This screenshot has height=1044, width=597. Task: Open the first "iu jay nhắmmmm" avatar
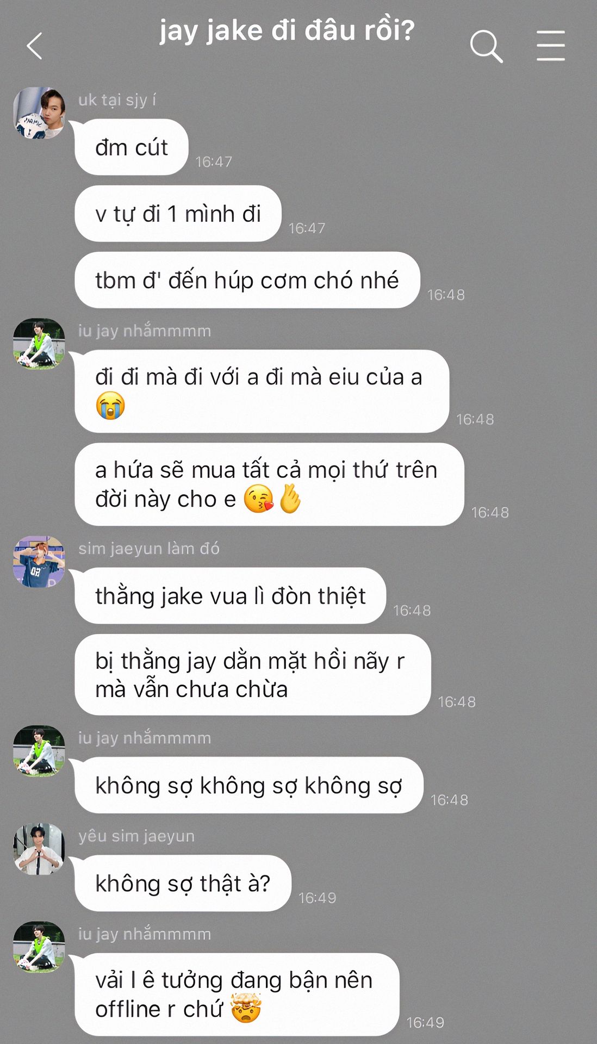[39, 344]
